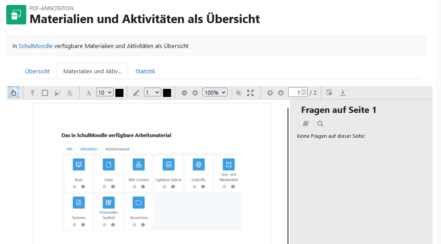Click the Datei icon in the PDF
The width and height of the screenshot is (441, 244).
[x=109, y=164]
